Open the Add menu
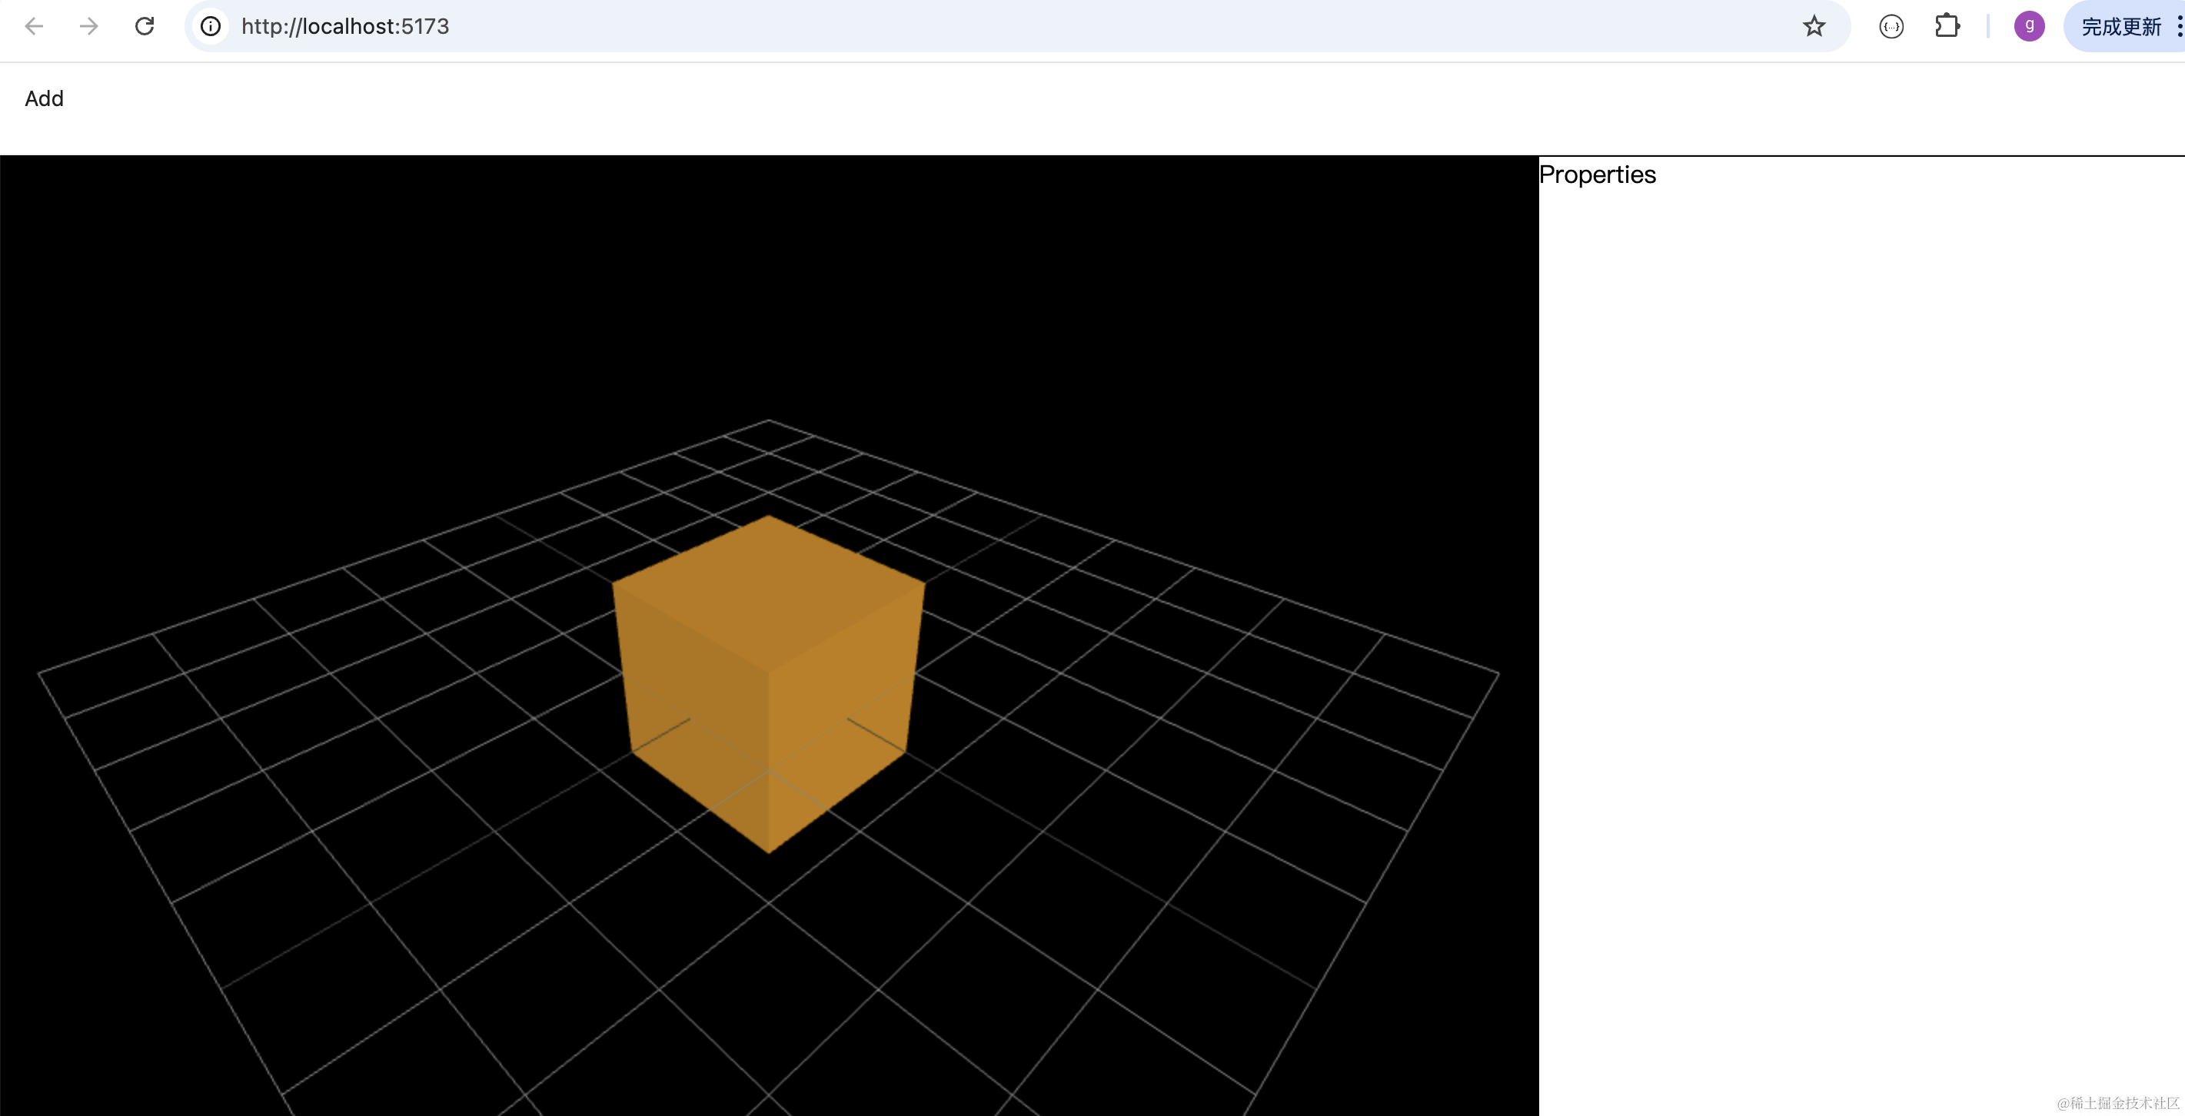The height and width of the screenshot is (1116, 2185). point(44,98)
